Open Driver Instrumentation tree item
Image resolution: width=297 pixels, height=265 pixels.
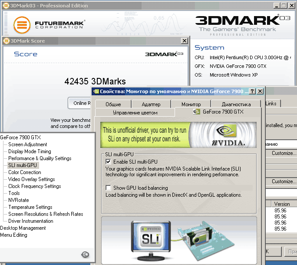click(x=31, y=221)
